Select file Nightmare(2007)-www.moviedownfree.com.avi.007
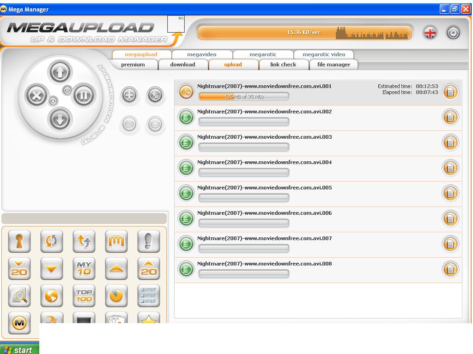Screen dimensions: 473x354 point(265,238)
